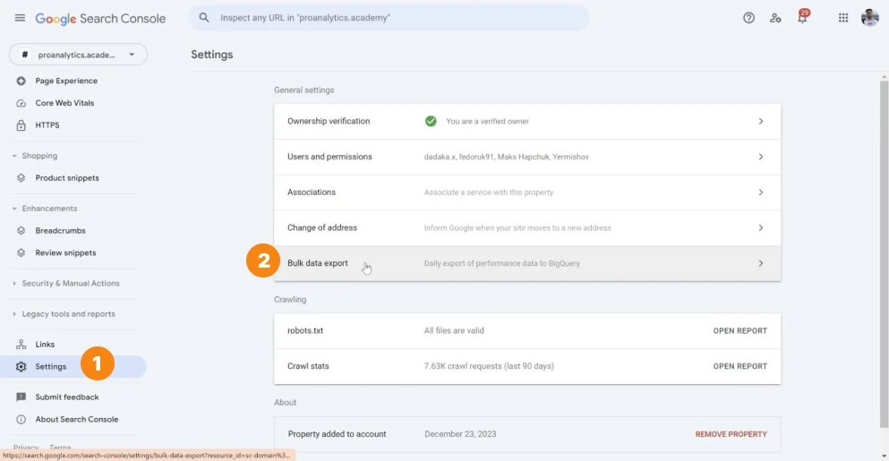
Task: Collapse the Shopping section
Action: pyautogui.click(x=14, y=156)
